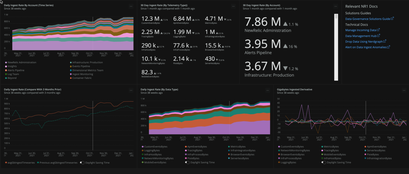Click the 7.86 M NewRelic Administration billboard value
Image resolution: width=409 pixels, height=174 pixels.
coord(262,22)
